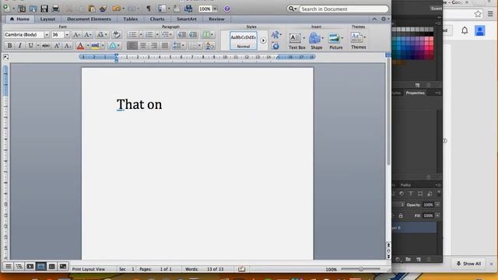Select Align Text Left
498x280 pixels.
pyautogui.click(x=132, y=46)
